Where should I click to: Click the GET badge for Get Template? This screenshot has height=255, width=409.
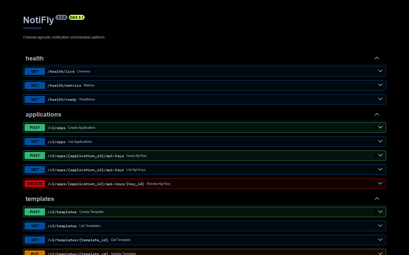click(x=35, y=240)
